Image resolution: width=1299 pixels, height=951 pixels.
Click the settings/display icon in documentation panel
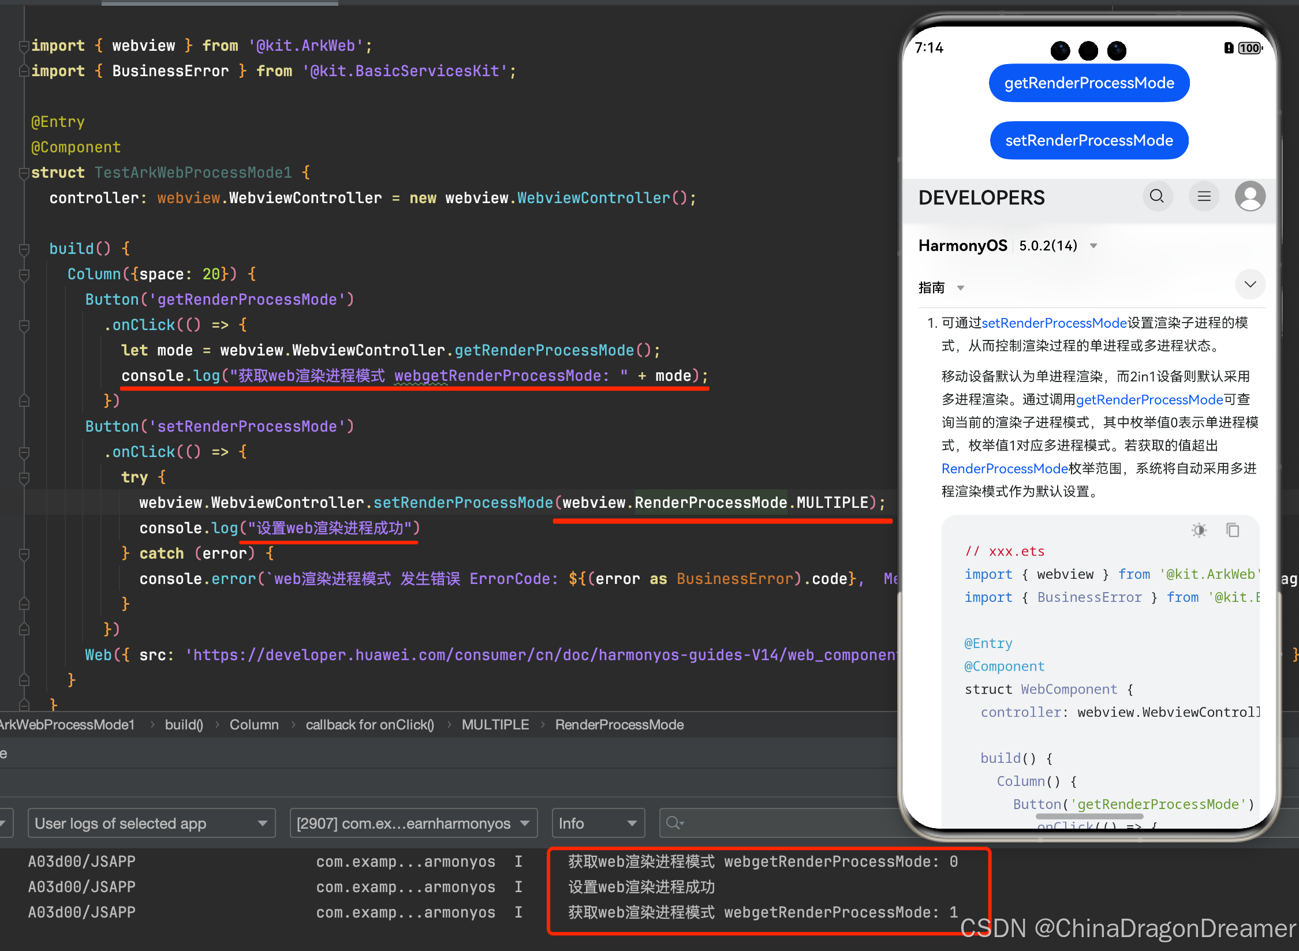click(1199, 529)
